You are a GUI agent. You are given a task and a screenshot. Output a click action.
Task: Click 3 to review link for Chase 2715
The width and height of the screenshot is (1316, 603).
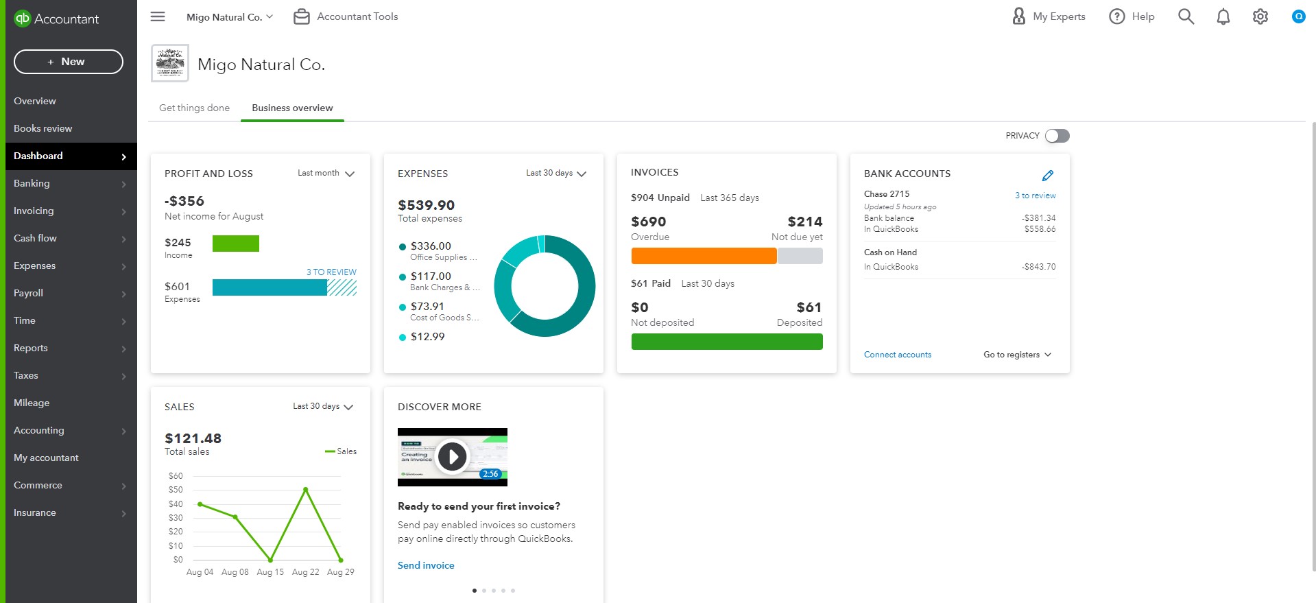[x=1035, y=196]
